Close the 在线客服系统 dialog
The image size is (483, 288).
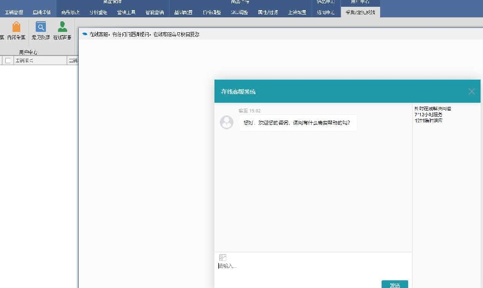471,91
